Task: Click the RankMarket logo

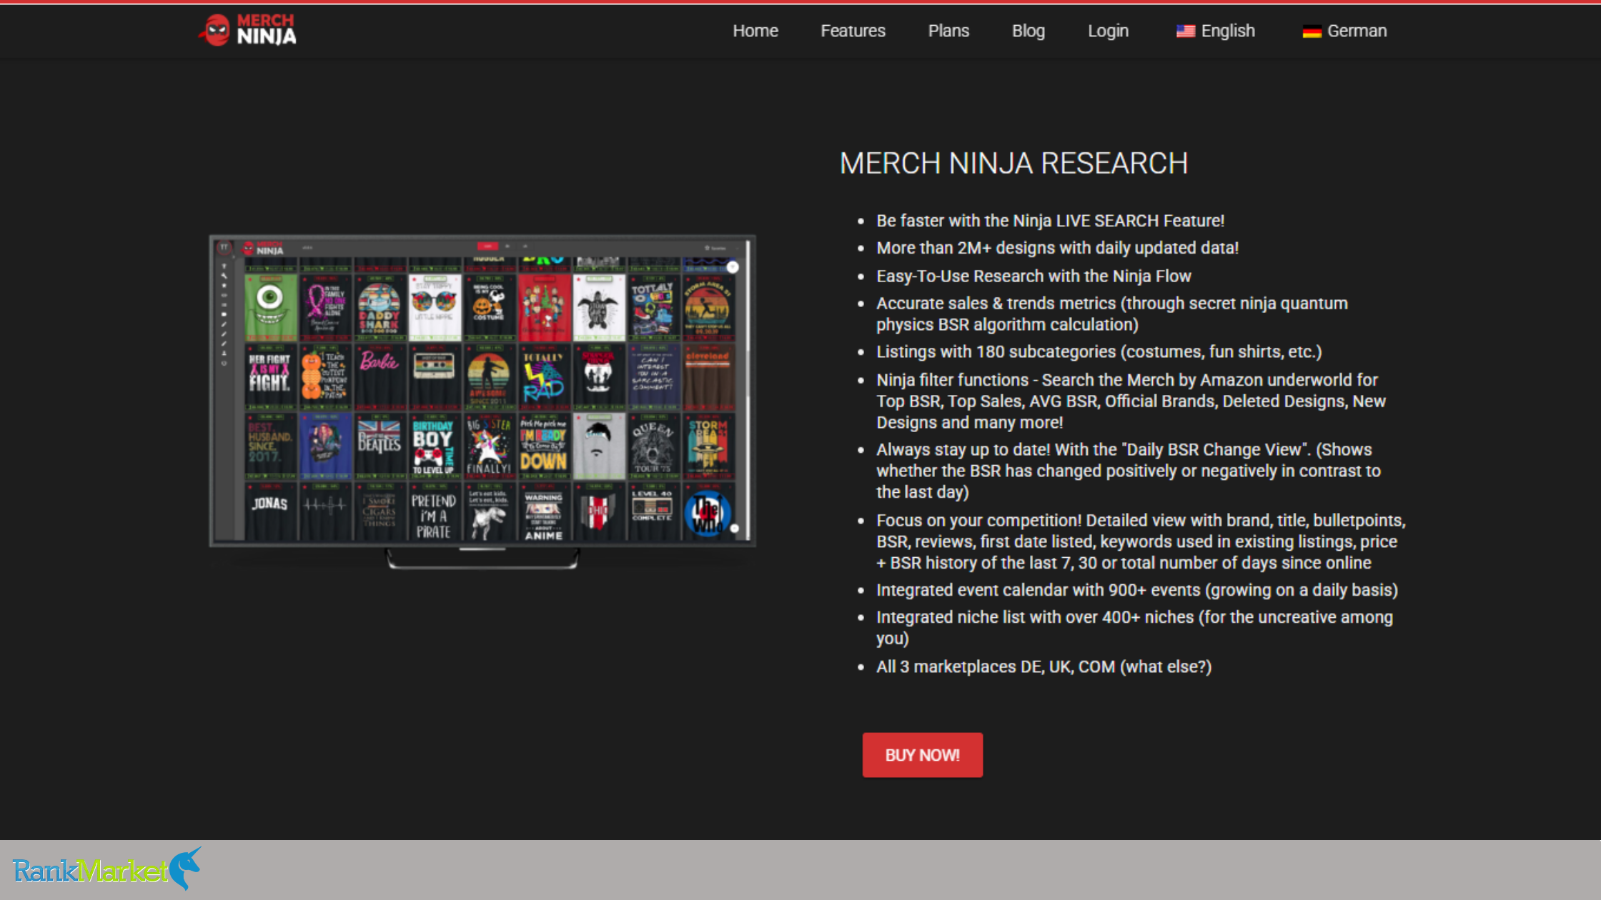Action: (106, 869)
